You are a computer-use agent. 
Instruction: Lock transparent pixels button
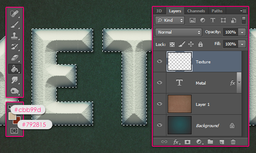172,44
